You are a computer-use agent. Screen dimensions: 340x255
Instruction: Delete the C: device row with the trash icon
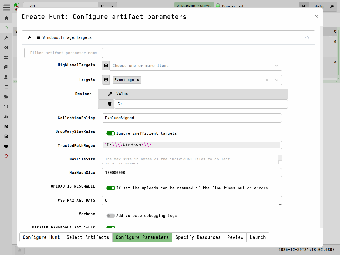pyautogui.click(x=110, y=104)
